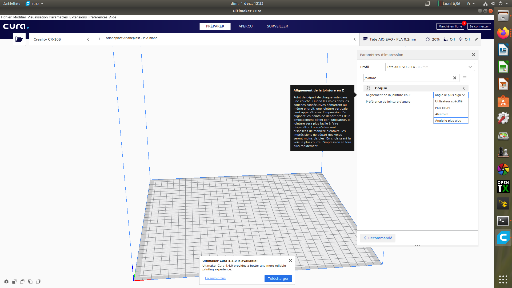Click the pencil edit icon in print settings
Screen dimensions: 512x288
(477, 39)
